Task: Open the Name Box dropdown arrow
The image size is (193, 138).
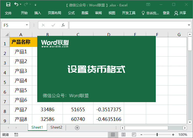Action: coord(27,25)
